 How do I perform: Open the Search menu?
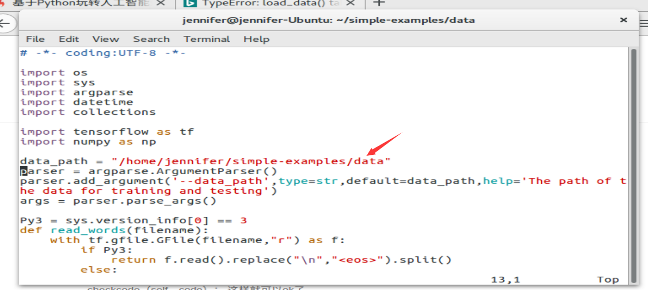[x=151, y=39]
